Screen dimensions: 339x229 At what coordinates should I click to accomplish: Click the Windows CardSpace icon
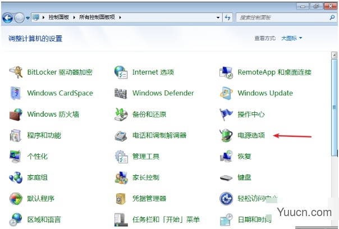click(16, 93)
